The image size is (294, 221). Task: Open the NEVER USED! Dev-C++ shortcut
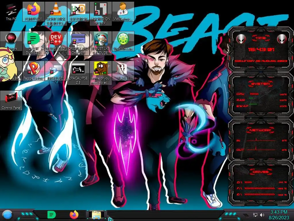tap(56, 41)
